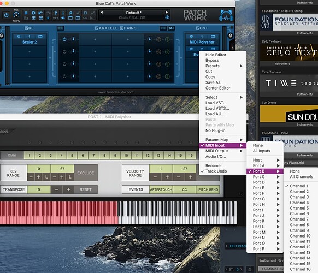
Task: Toggle green solo button on first chain
Action: 167,39
